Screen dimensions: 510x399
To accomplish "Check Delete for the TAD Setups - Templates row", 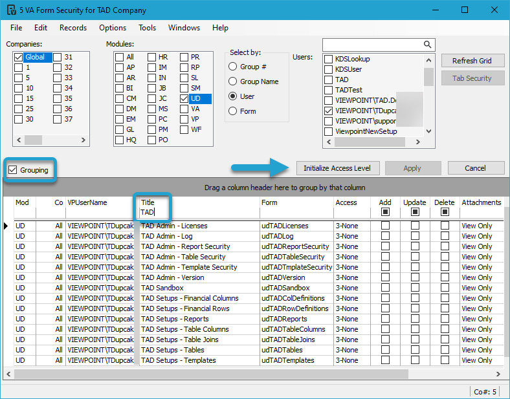I will [x=445, y=360].
